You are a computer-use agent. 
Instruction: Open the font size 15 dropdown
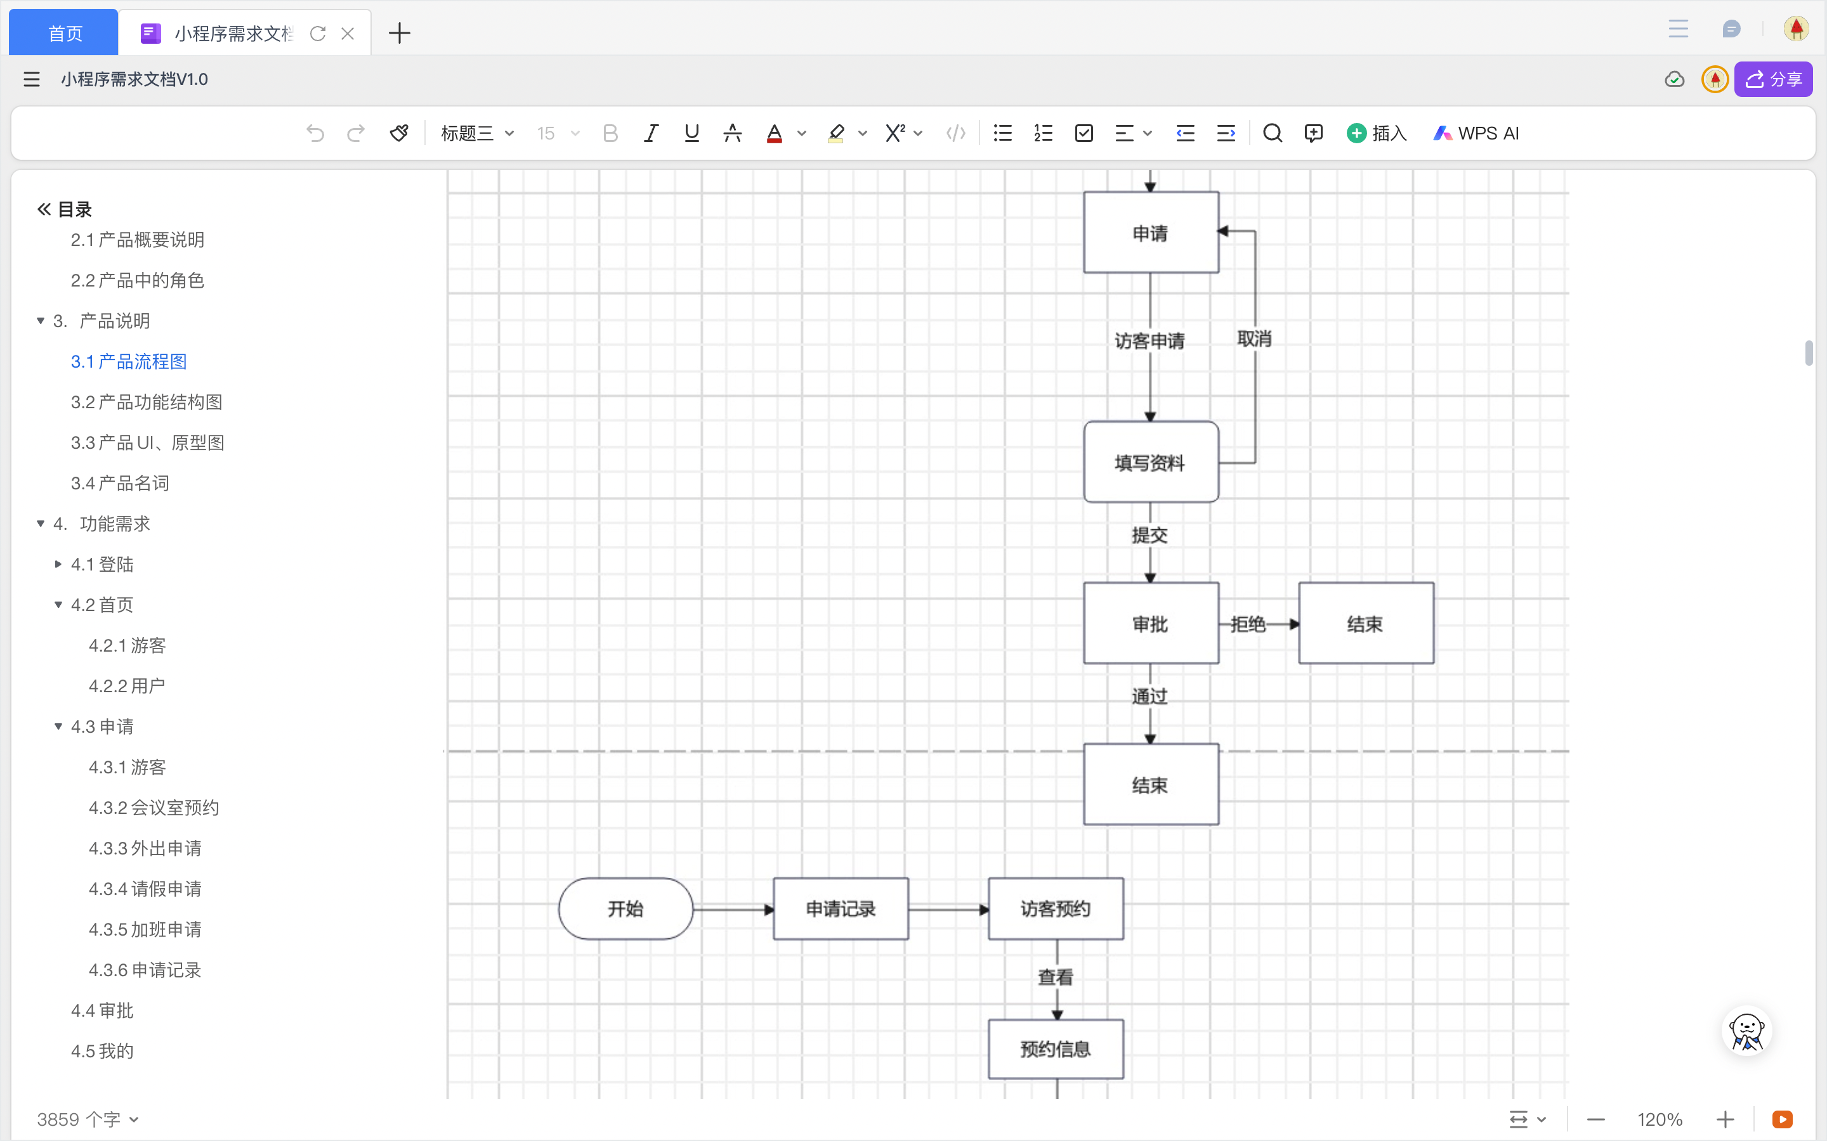pos(558,134)
